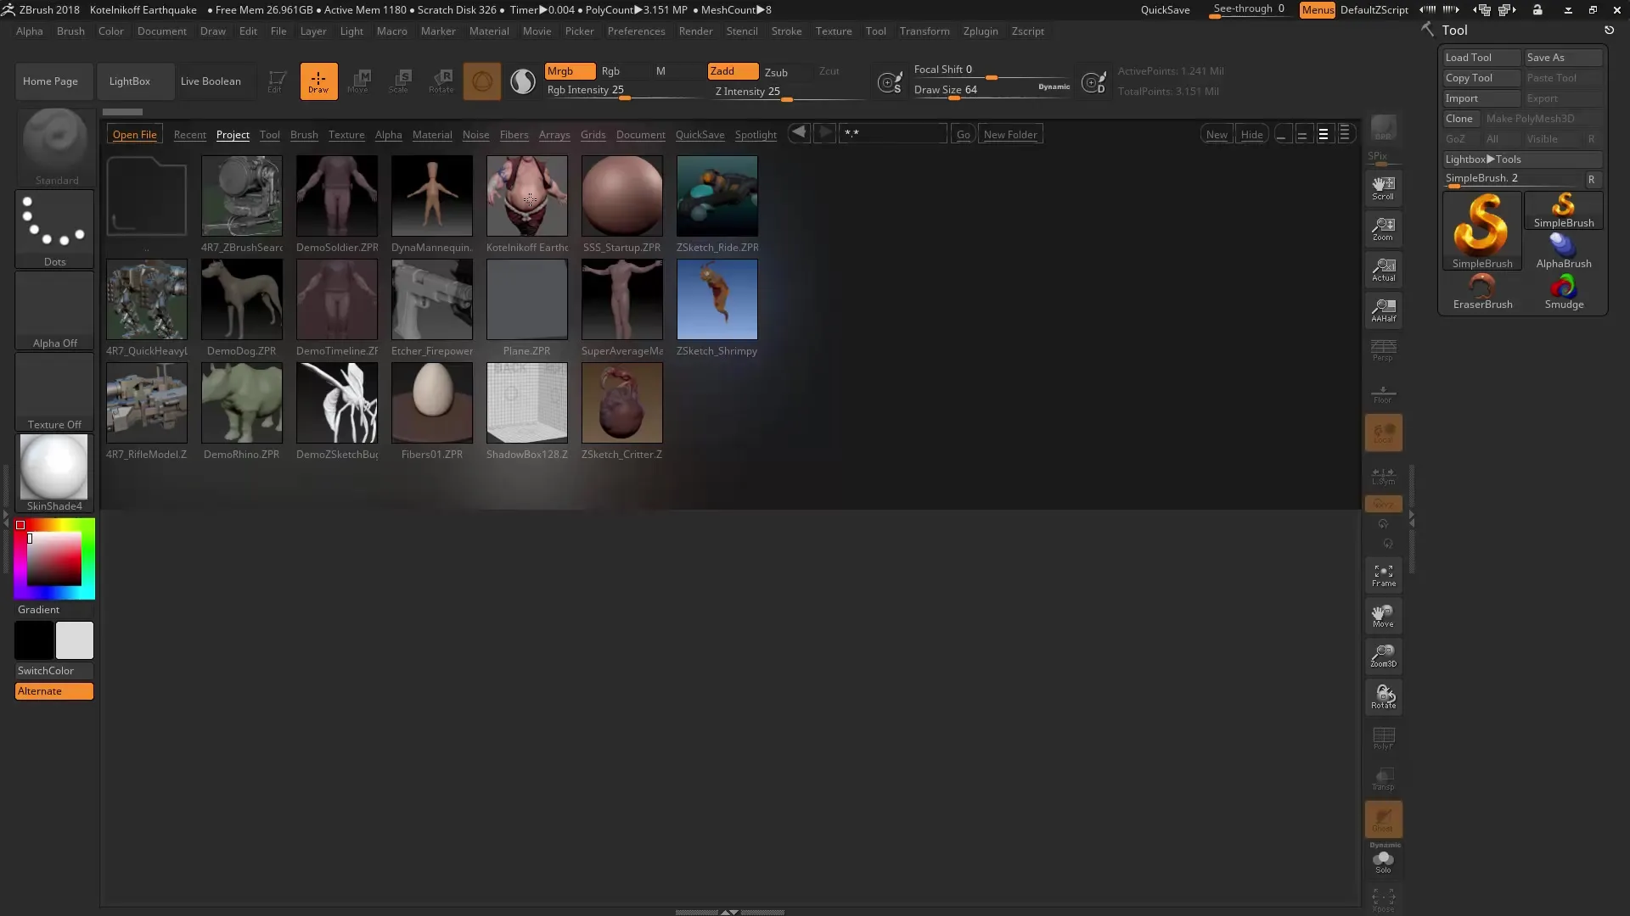This screenshot has height=916, width=1630.
Task: Select small thumbnail size icon in LightBox
Action: tap(1282, 134)
